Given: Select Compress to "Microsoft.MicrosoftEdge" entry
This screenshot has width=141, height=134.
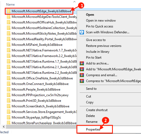Looking at the screenshot, I should pos(113,81).
